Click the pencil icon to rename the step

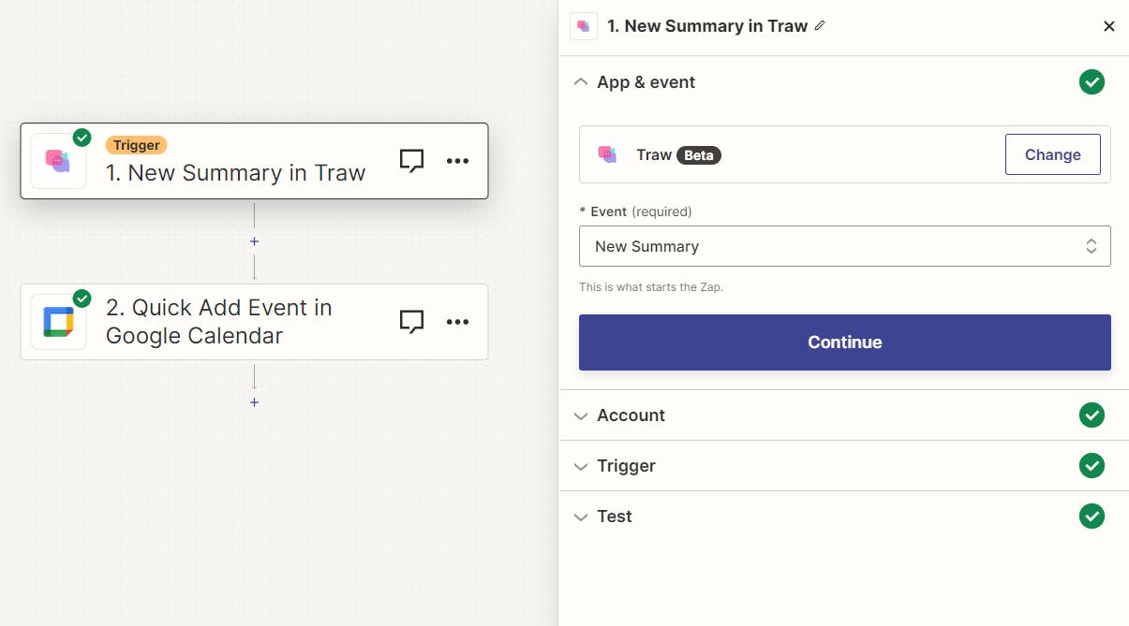point(820,26)
